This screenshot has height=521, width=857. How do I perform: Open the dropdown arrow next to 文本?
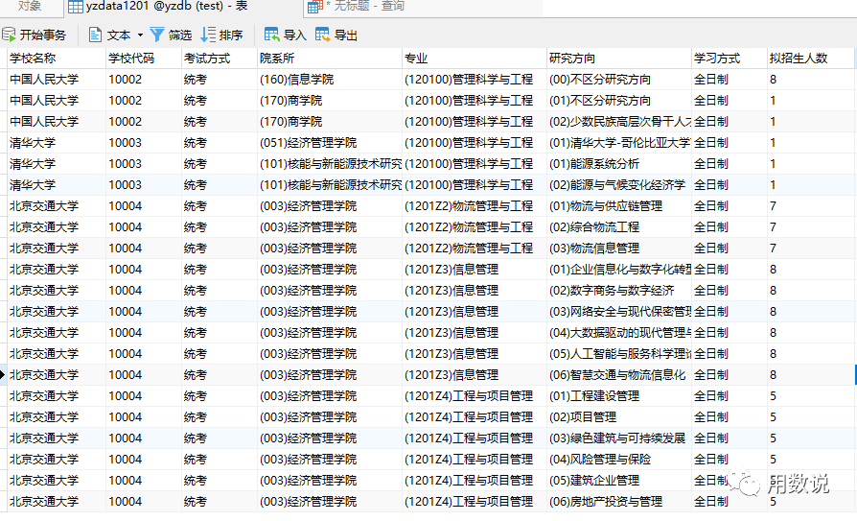(x=140, y=36)
